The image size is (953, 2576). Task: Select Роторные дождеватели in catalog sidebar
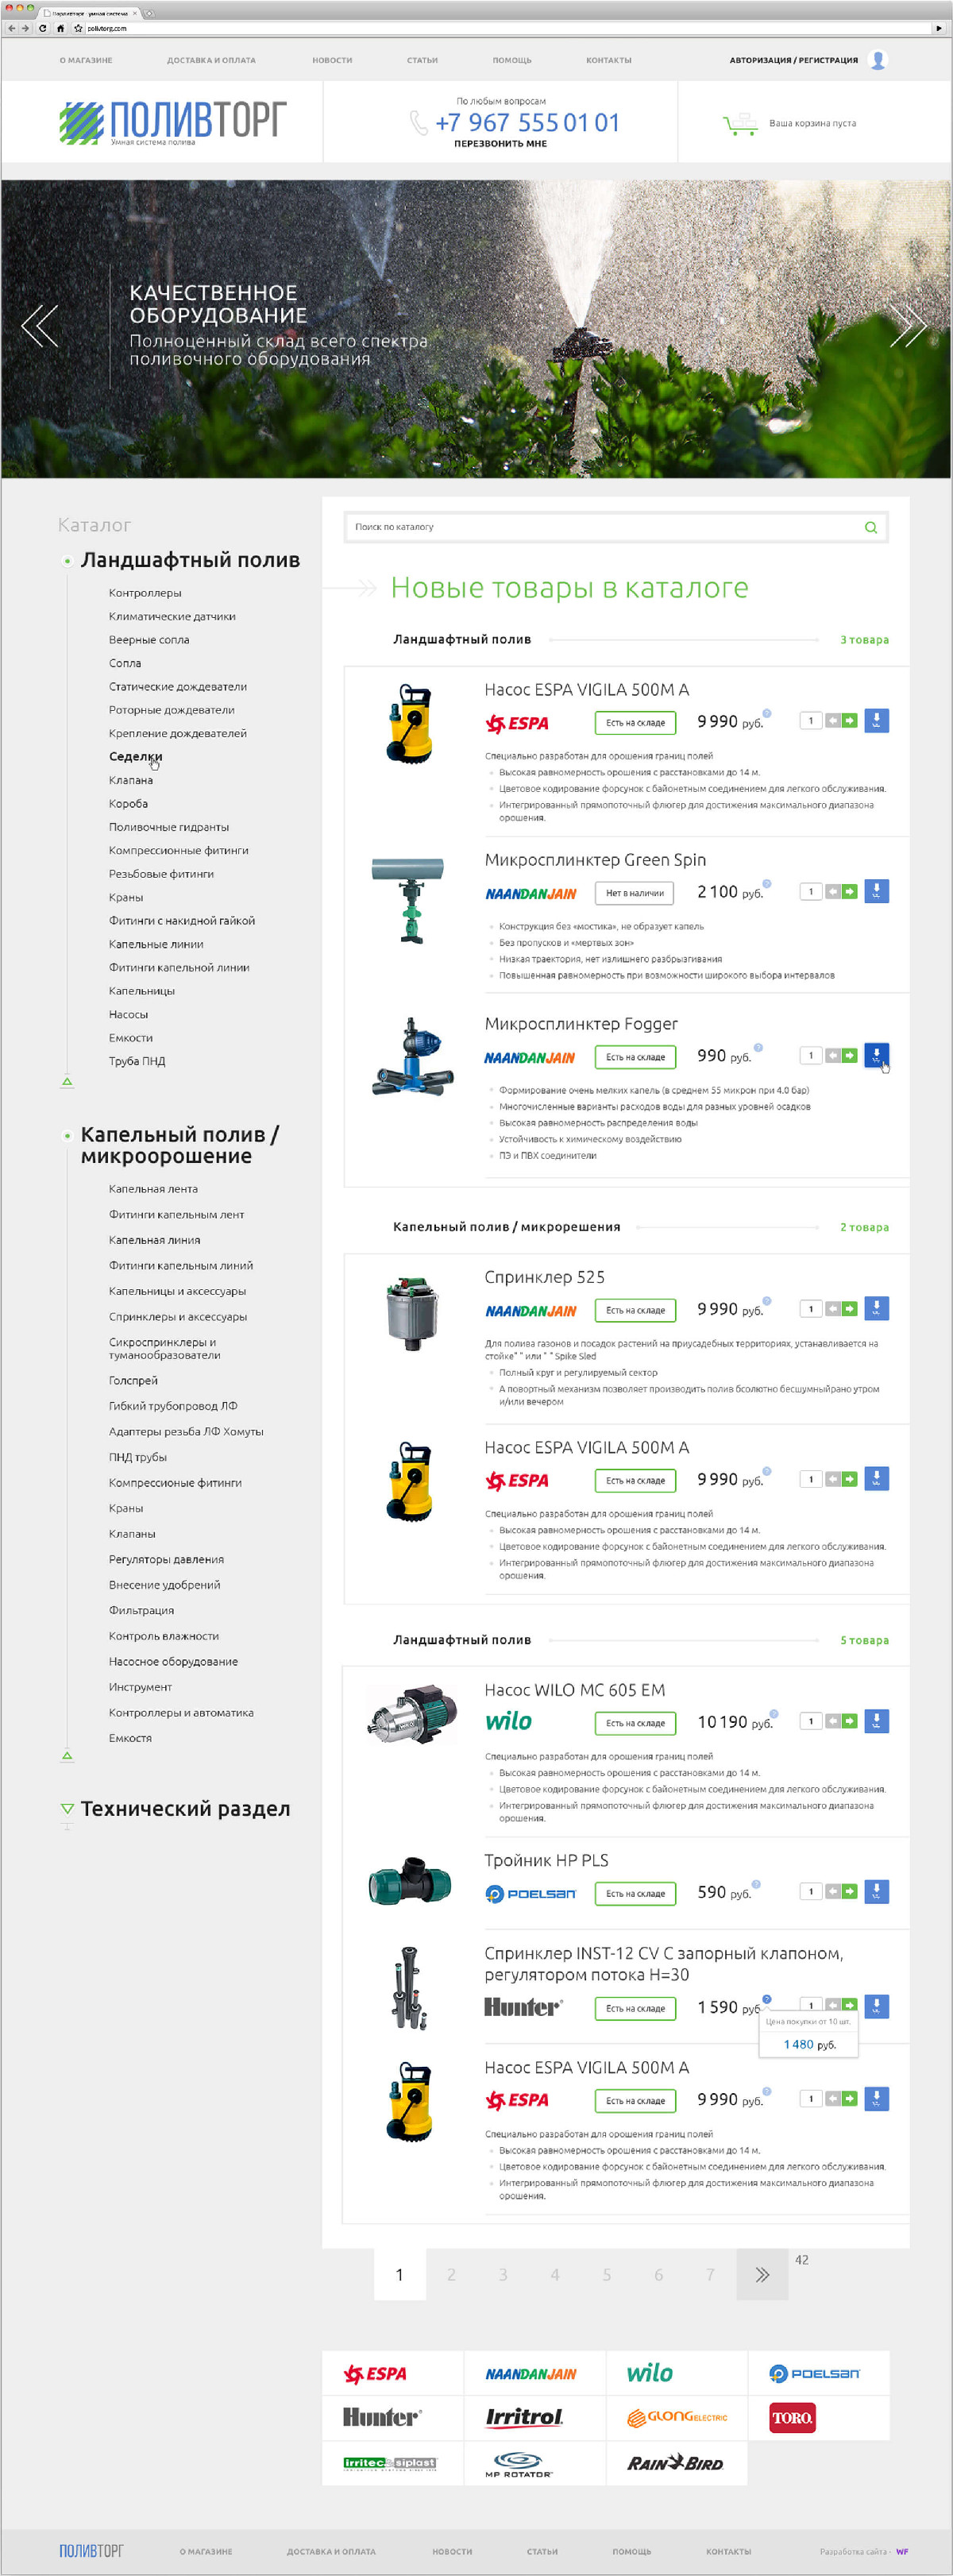click(x=171, y=710)
